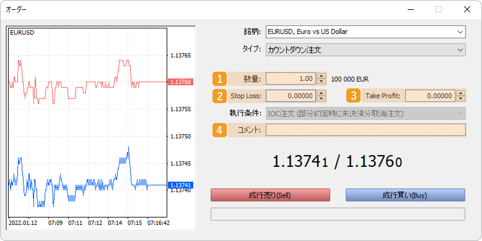The width and height of the screenshot is (482, 241).
Task: Increase Take Profit with up arrow
Action: pyautogui.click(x=461, y=93)
